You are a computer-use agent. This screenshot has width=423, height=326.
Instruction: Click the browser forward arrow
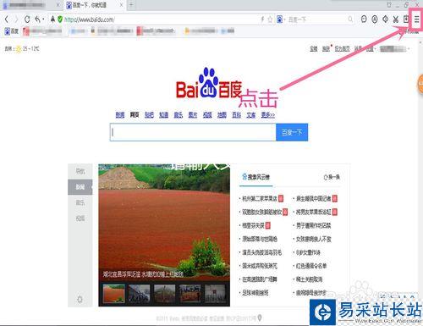tap(16, 19)
